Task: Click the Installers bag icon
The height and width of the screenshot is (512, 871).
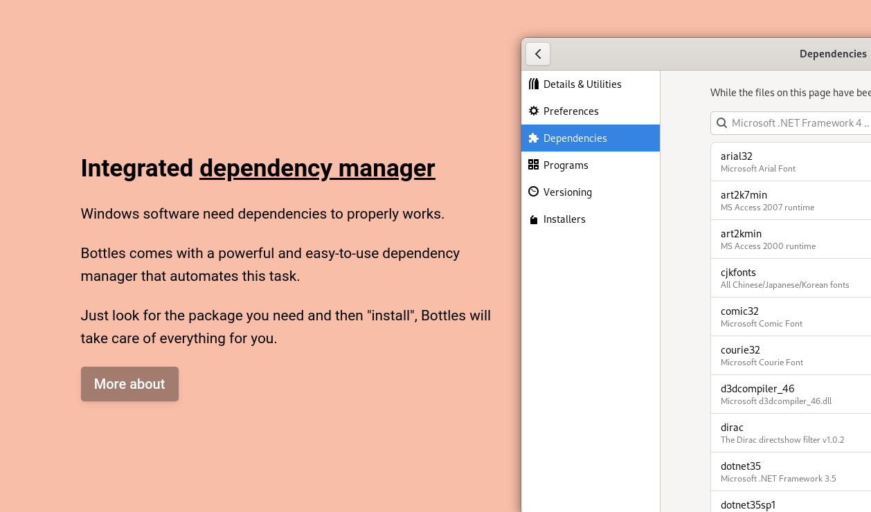Action: coord(533,219)
